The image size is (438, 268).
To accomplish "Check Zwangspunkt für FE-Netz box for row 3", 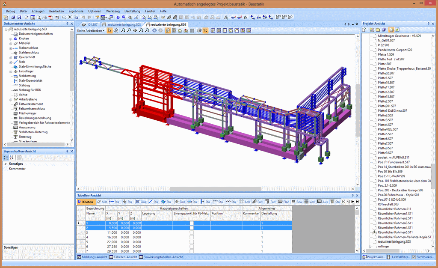I will (x=192, y=232).
